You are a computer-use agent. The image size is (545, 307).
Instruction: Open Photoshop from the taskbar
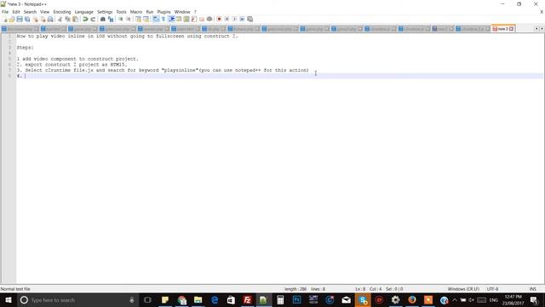(x=296, y=299)
